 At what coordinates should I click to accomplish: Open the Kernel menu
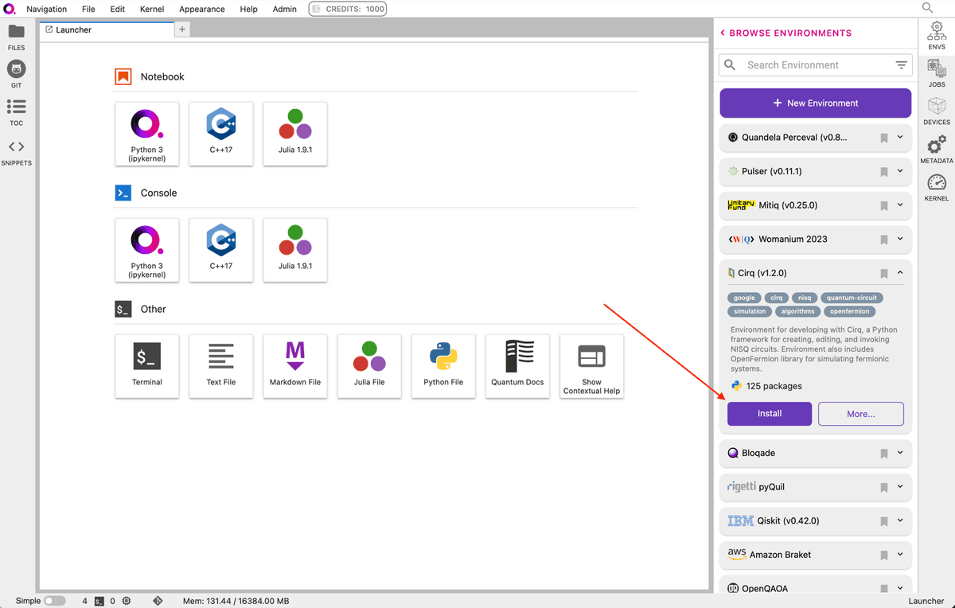coord(152,9)
